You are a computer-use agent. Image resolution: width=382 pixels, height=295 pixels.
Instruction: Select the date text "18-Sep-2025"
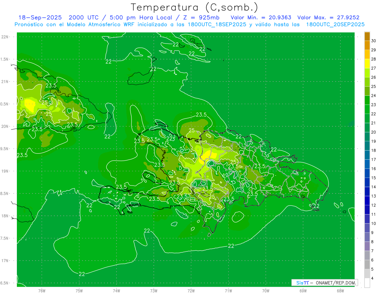[40, 18]
